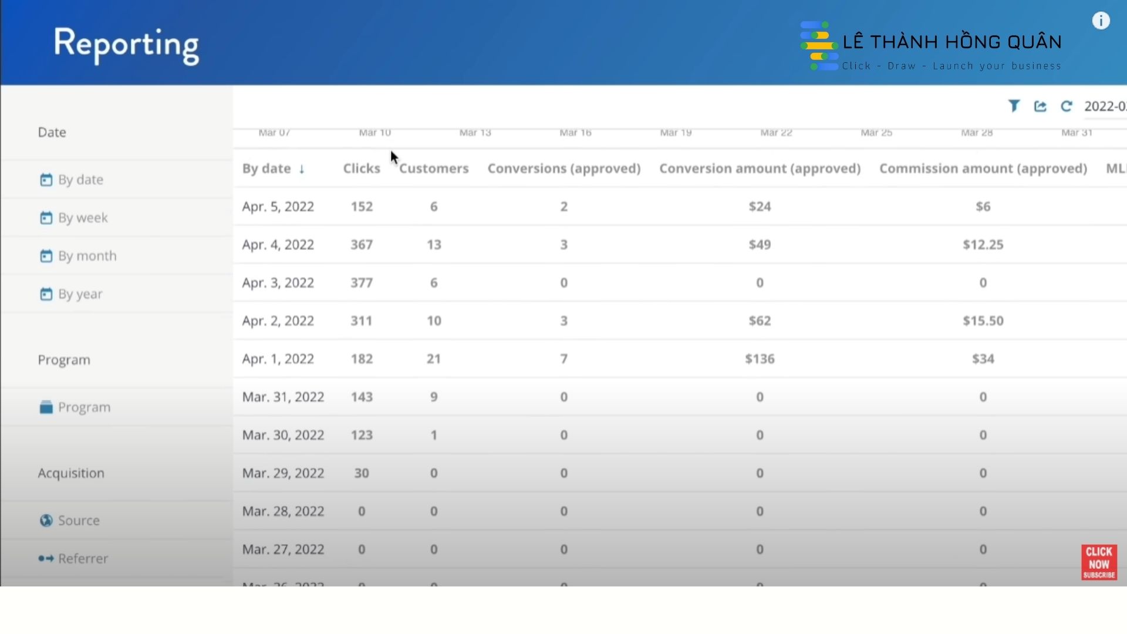Click the refresh report icon
This screenshot has width=1127, height=634.
tap(1067, 106)
